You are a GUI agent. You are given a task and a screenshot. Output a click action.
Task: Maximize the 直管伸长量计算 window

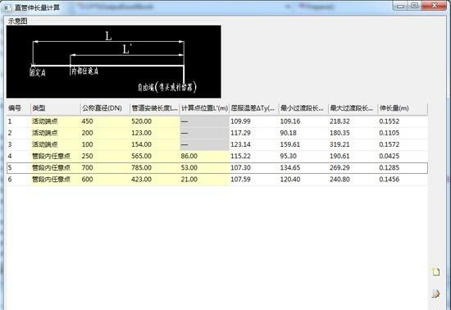[x=415, y=6]
